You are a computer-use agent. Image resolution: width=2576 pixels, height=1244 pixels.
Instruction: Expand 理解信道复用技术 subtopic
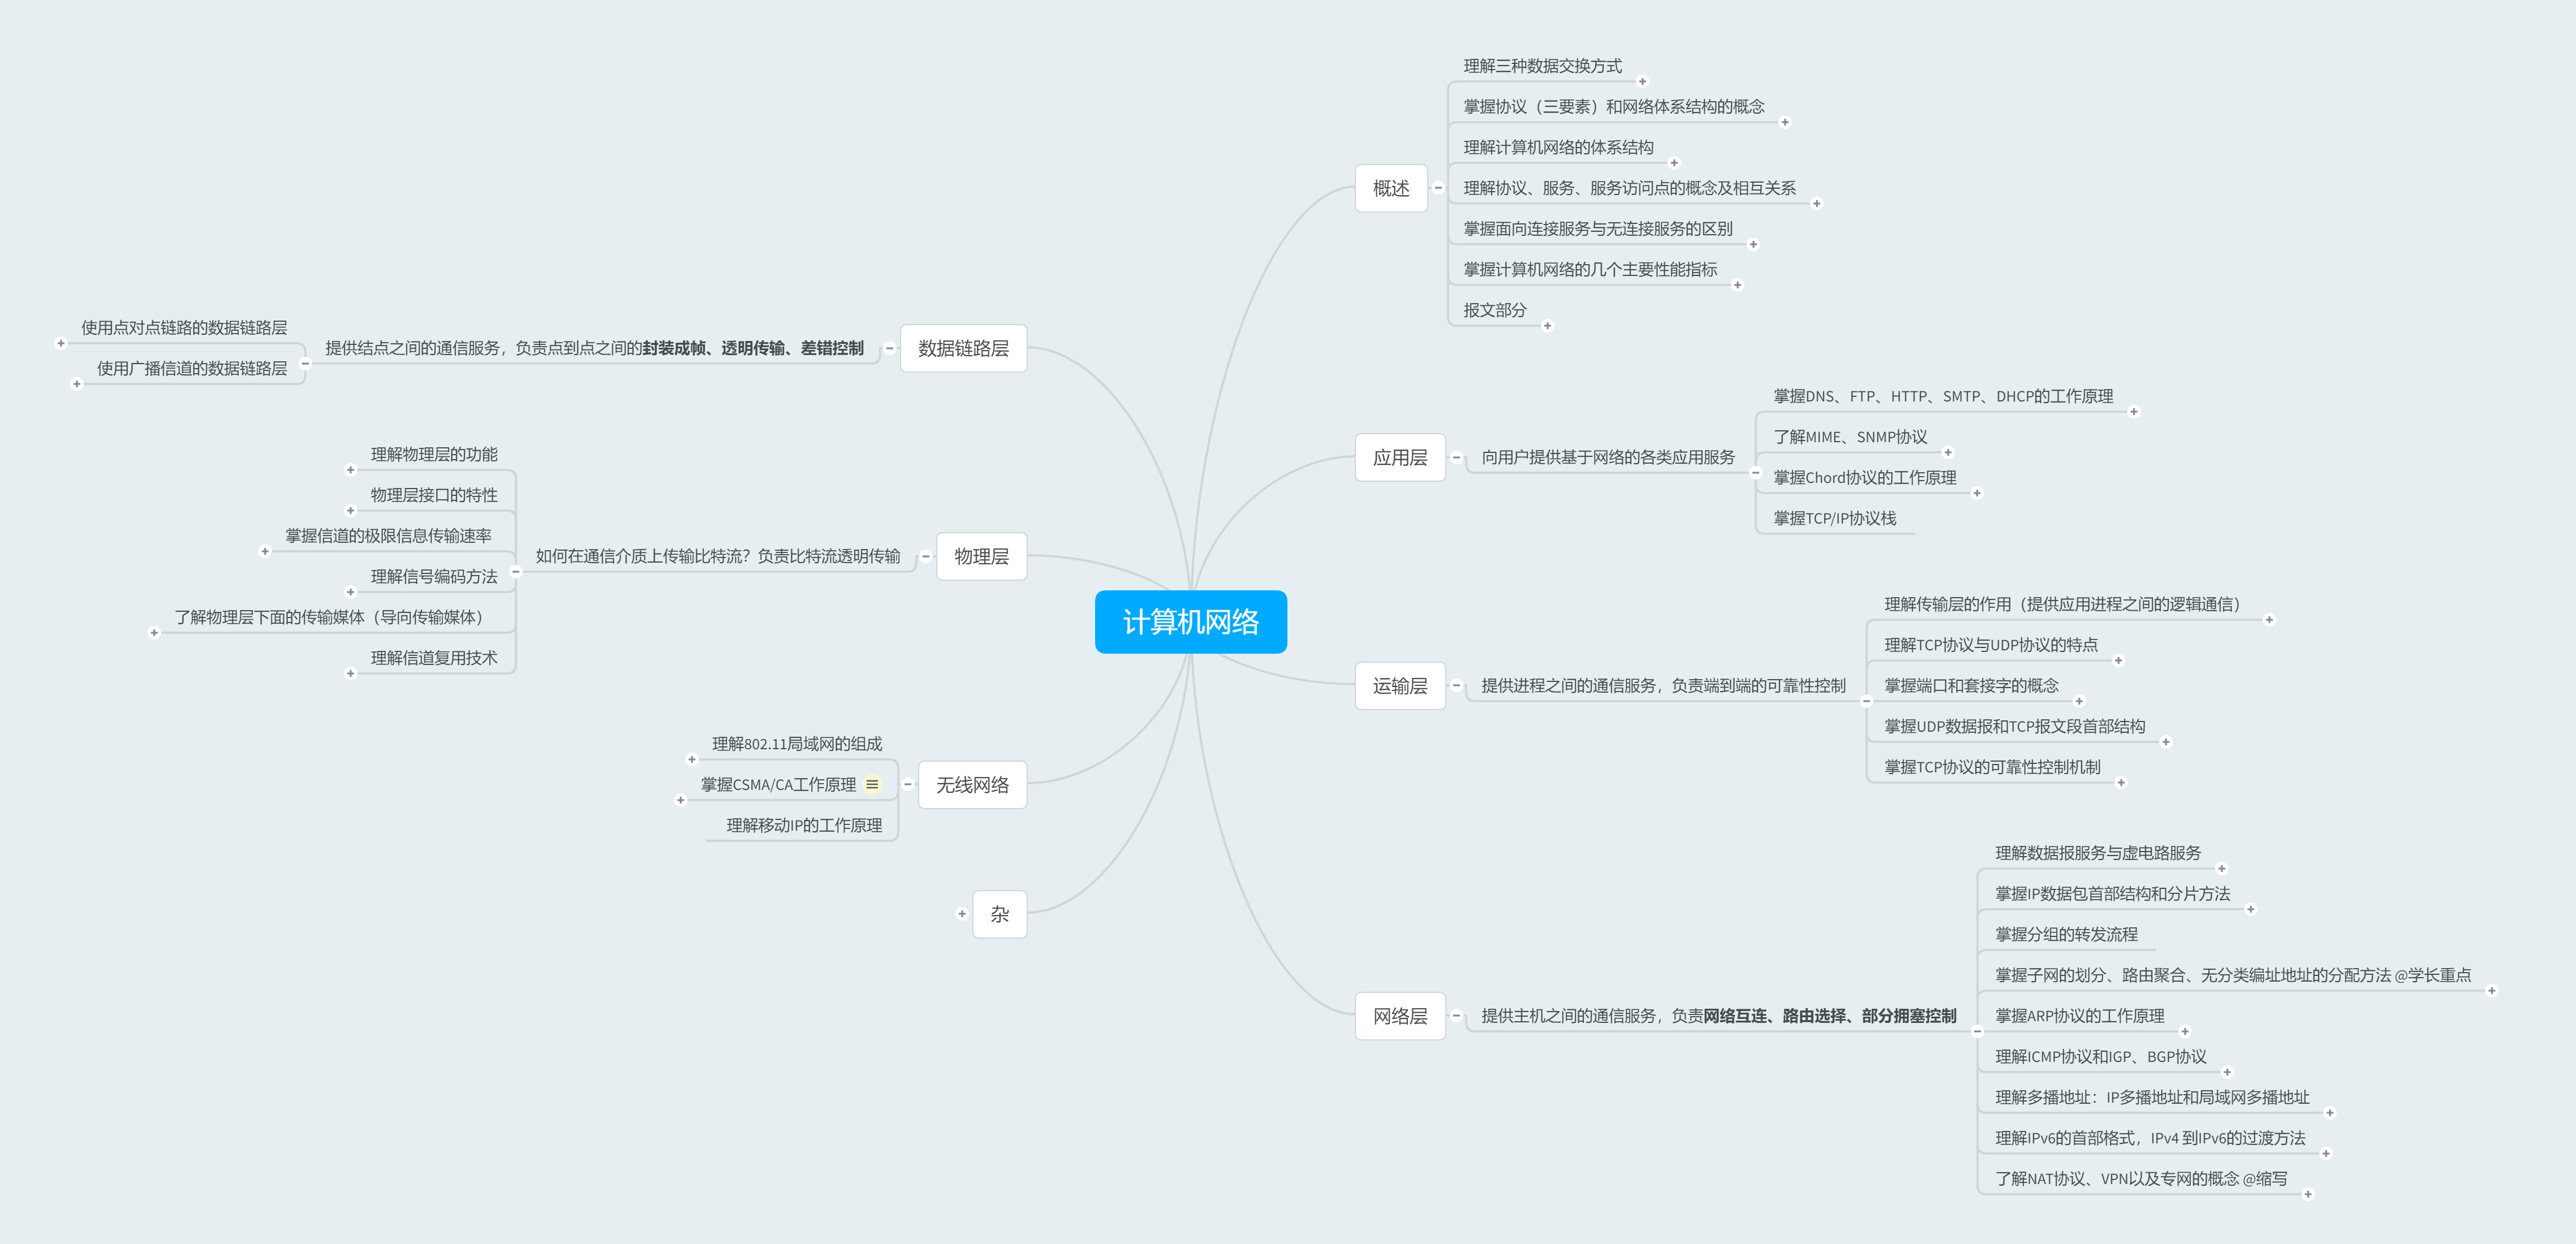point(350,674)
